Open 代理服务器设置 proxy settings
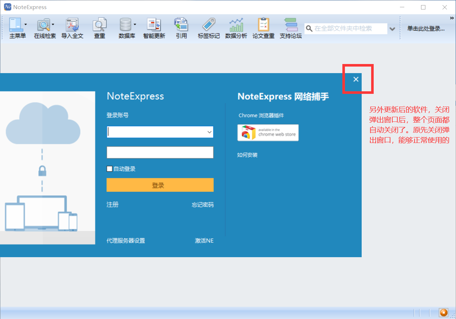Viewport: 456px width, 319px height. point(126,240)
